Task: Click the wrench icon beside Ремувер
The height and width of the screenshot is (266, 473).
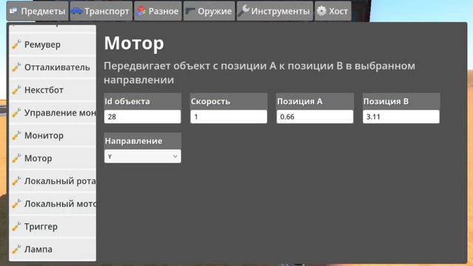Action: [16, 44]
